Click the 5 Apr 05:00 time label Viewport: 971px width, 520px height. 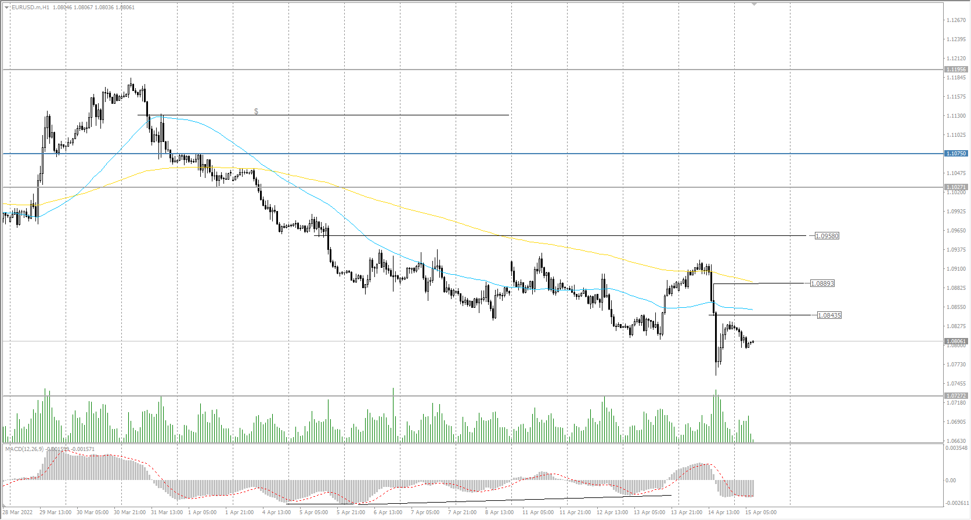click(315, 512)
